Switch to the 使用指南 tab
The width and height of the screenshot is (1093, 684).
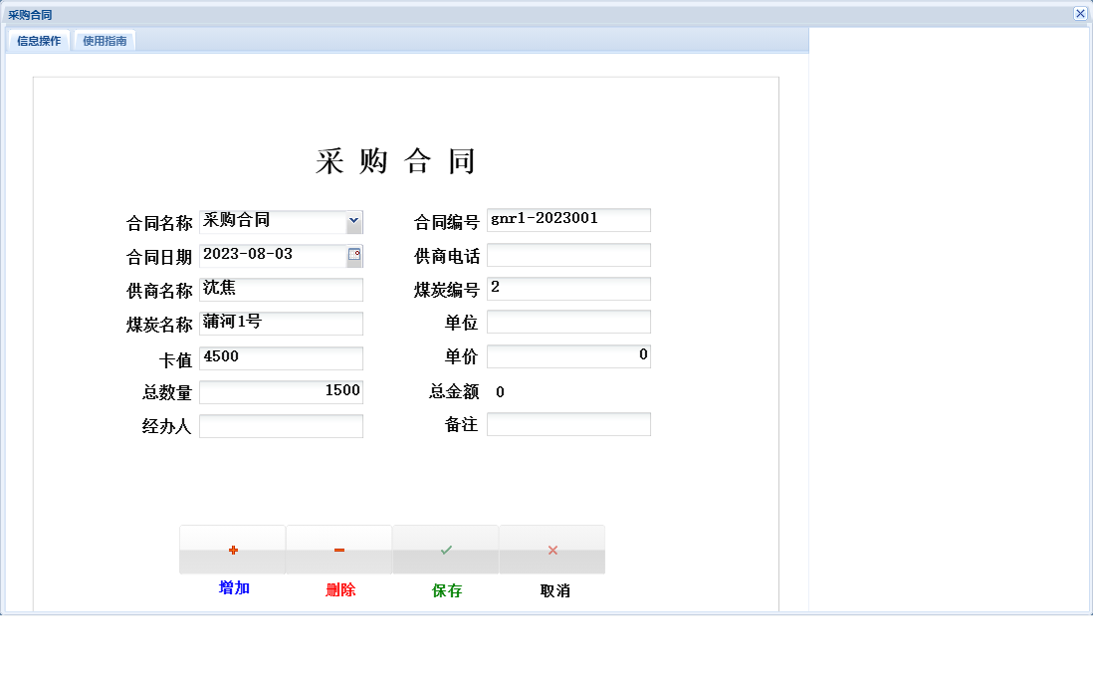click(105, 41)
